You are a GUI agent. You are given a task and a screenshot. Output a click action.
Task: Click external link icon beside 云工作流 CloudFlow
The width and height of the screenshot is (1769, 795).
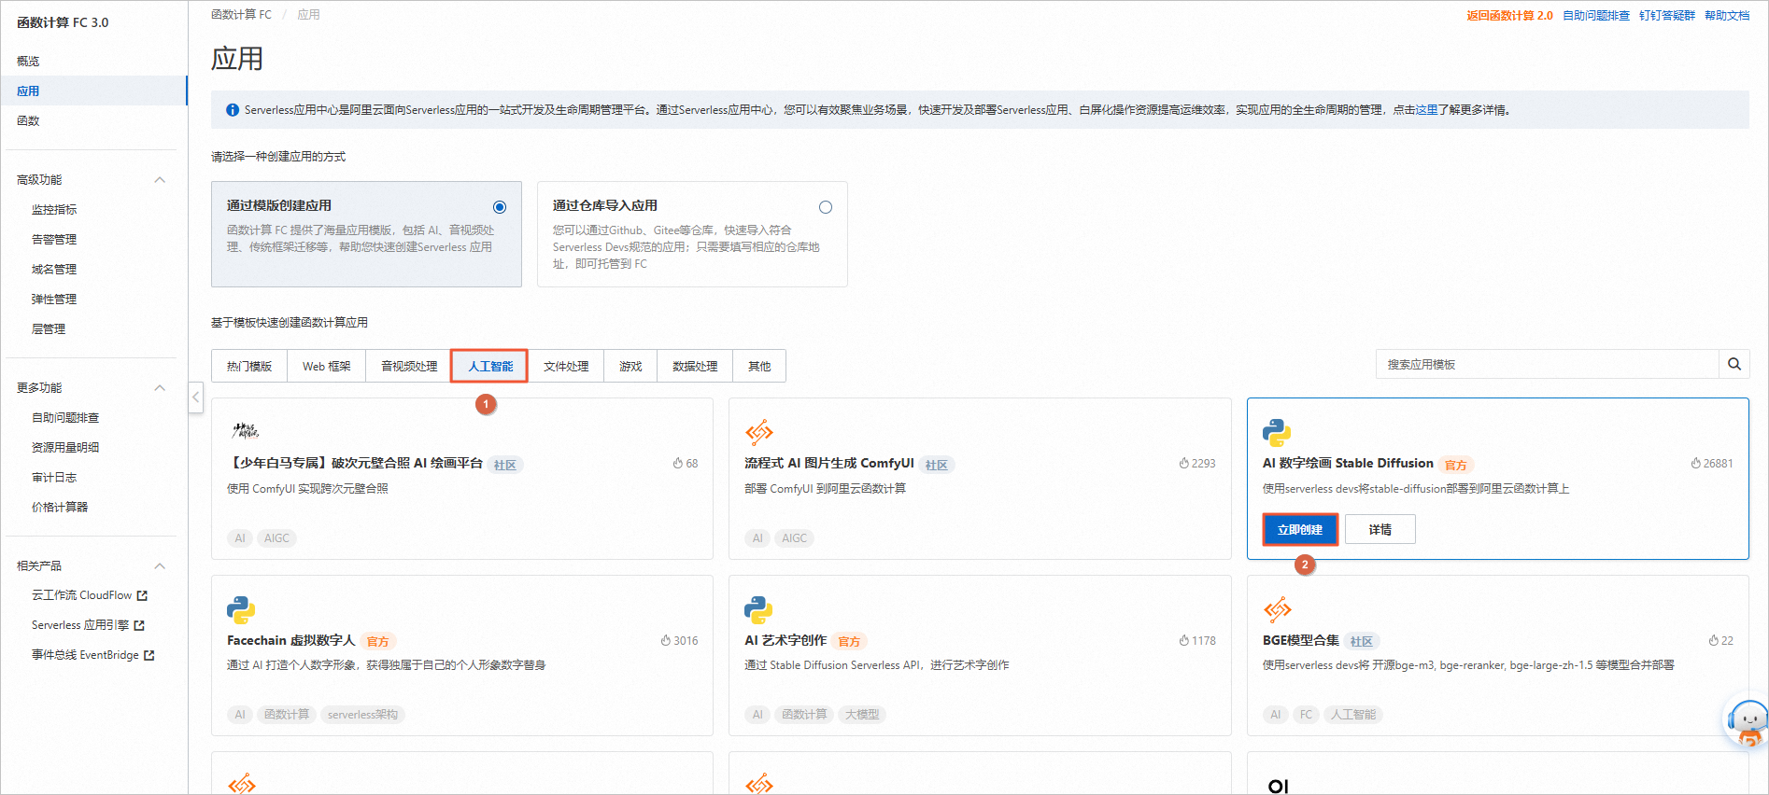[142, 595]
